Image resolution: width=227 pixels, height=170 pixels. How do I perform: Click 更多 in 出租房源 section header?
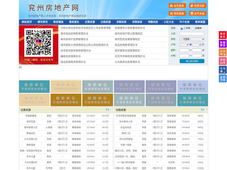pos(203,110)
